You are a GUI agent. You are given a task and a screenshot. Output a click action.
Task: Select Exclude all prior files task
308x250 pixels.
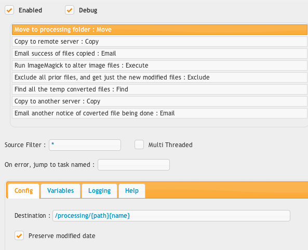(159, 77)
